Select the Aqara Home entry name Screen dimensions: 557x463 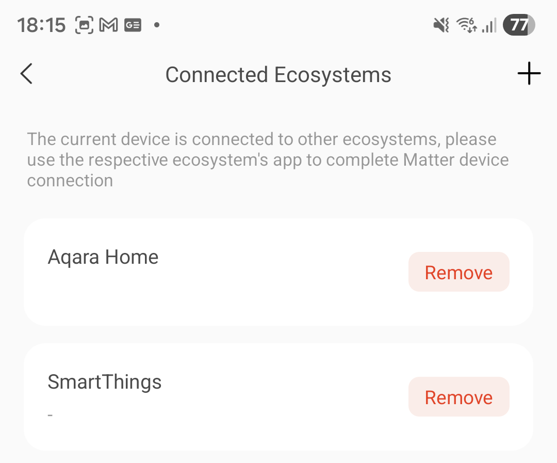103,257
